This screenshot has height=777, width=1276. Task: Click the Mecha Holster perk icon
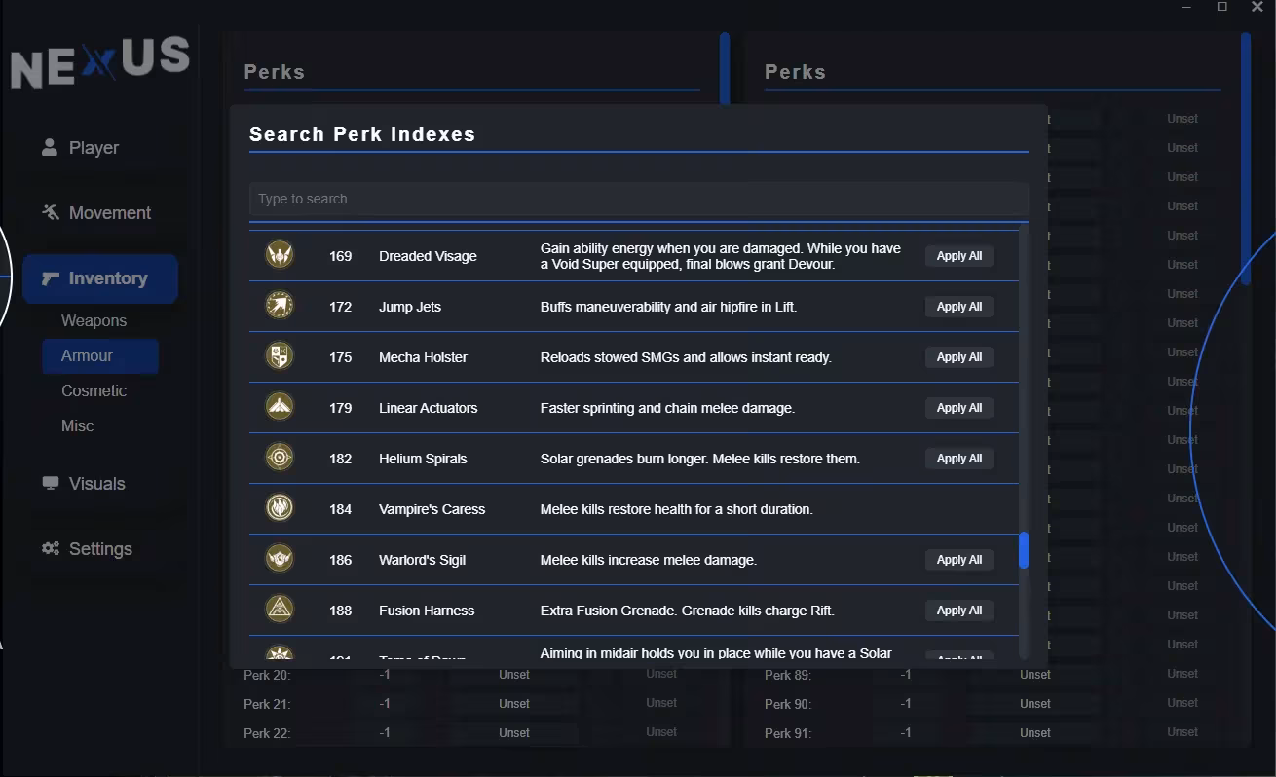point(280,356)
